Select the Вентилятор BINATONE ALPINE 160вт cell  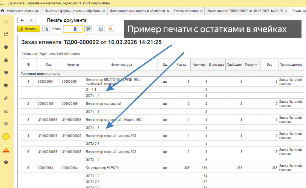point(121,82)
